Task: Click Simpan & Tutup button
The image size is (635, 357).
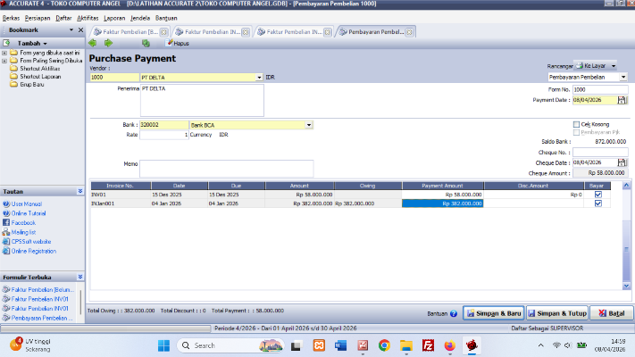Action: pyautogui.click(x=557, y=313)
